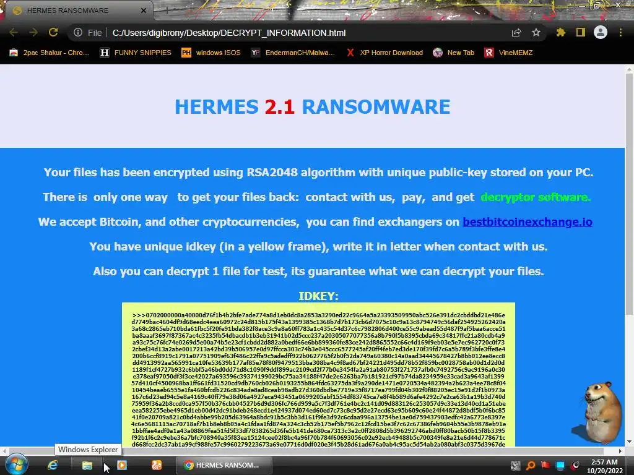
Task: Minimize the Chrome window
Action: point(582,5)
